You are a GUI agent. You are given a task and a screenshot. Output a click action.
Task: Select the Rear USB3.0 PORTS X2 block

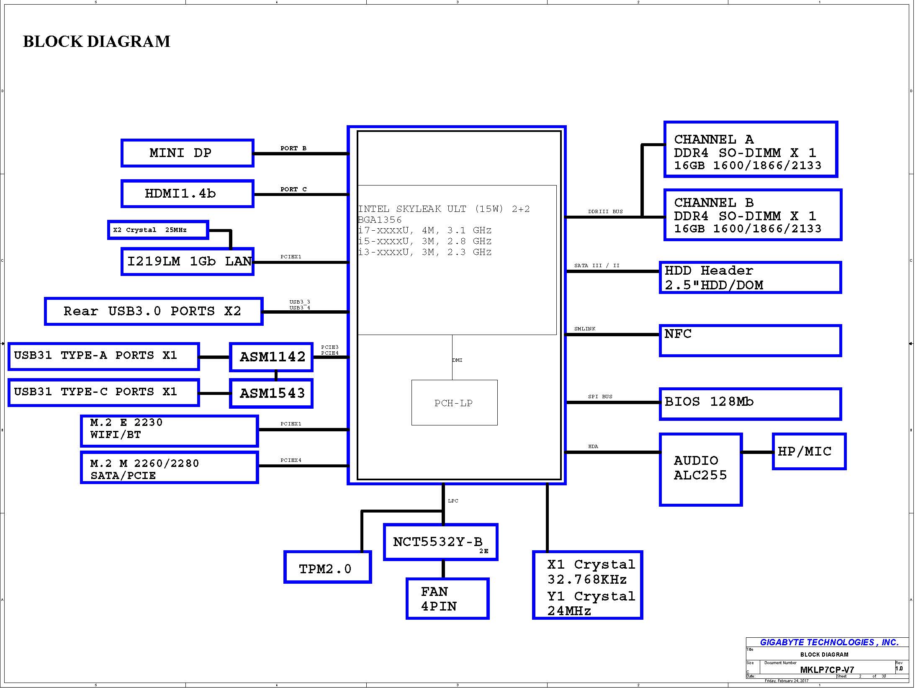[153, 311]
